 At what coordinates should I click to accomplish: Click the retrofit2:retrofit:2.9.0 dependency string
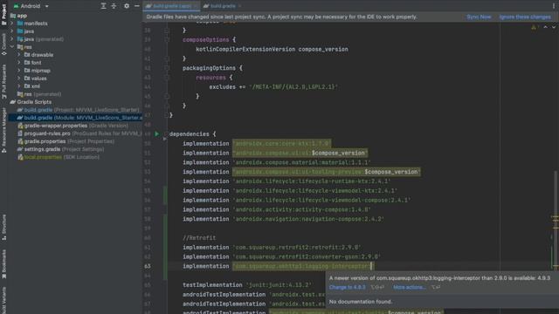coord(297,248)
